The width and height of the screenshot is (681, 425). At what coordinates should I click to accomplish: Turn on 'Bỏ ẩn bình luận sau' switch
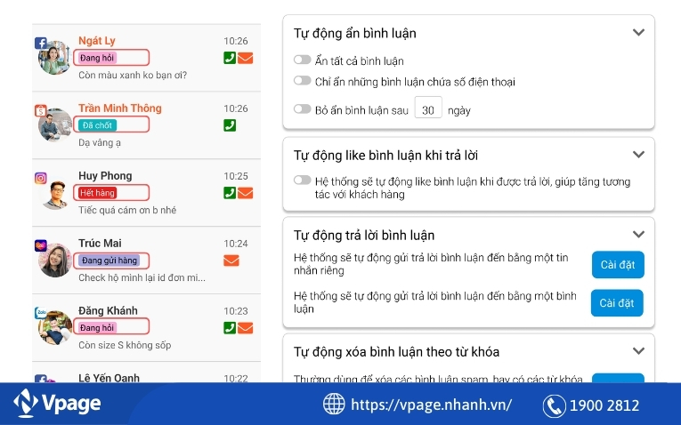point(303,108)
